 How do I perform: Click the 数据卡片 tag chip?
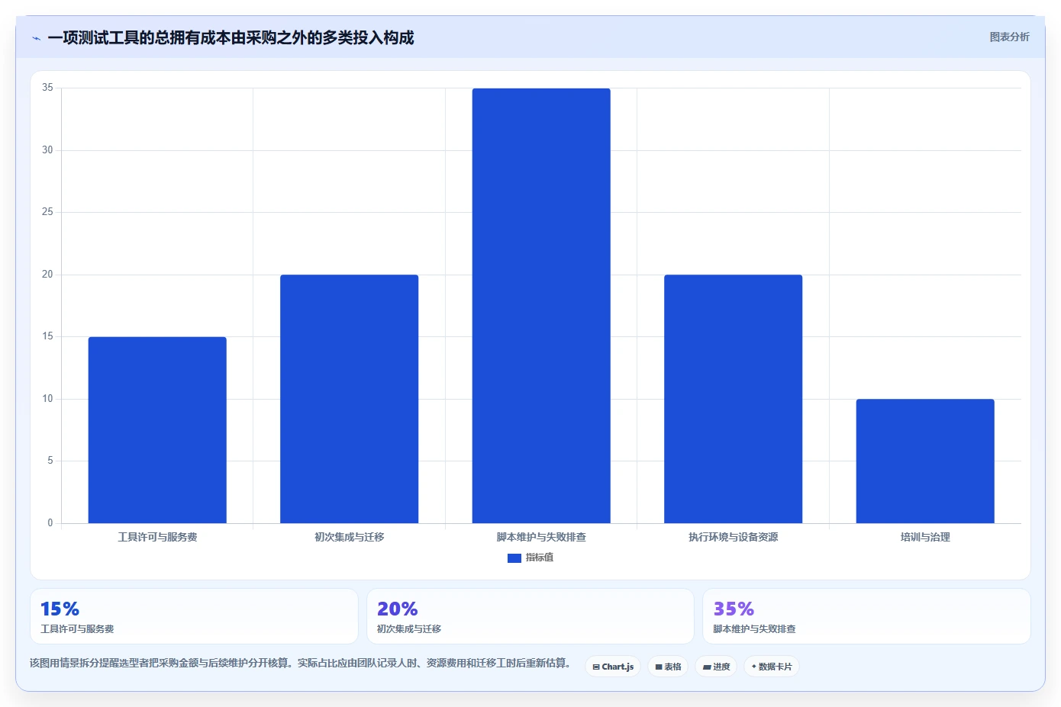click(x=772, y=667)
